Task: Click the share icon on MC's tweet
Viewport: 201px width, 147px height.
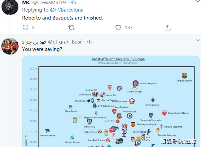Action: pyautogui.click(x=168, y=28)
